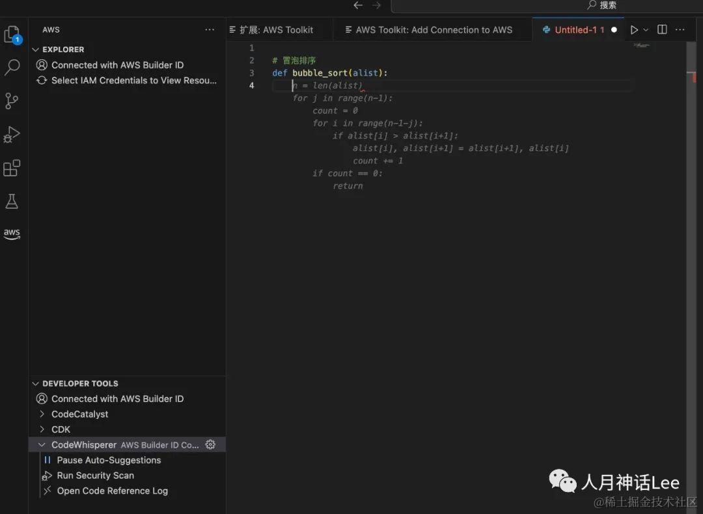703x514 pixels.
Task: Expand the CodeCatalyst node
Action: coord(42,414)
